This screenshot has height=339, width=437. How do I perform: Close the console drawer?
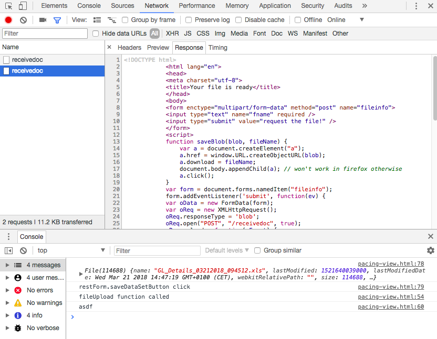(x=431, y=236)
